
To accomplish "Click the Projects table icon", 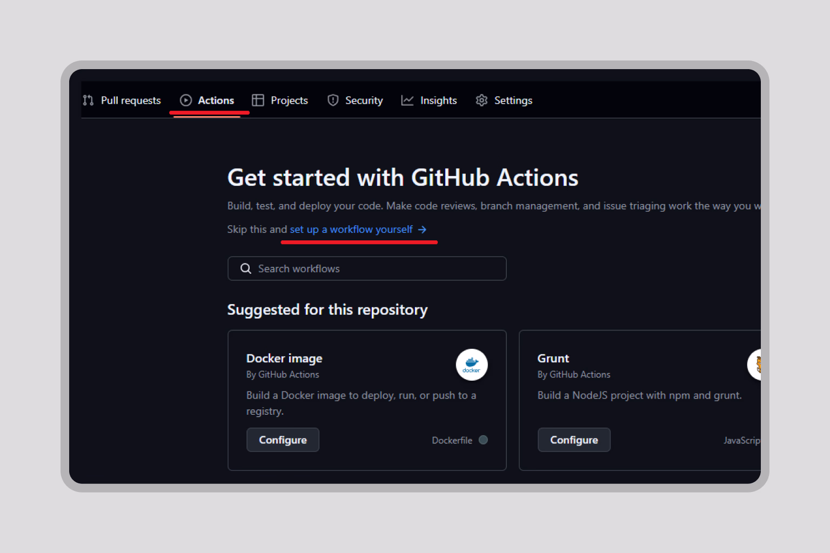I will [x=258, y=100].
